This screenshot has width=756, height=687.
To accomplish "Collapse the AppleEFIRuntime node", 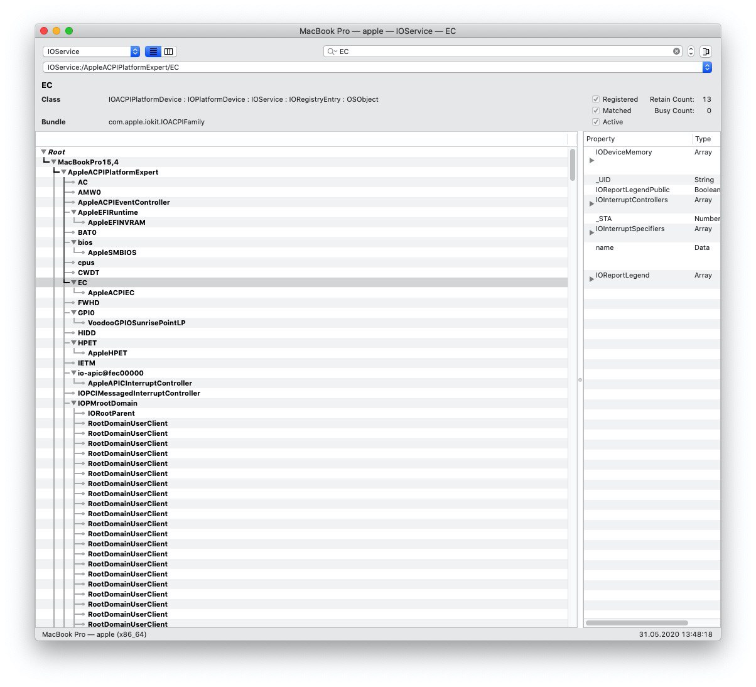I will pyautogui.click(x=74, y=212).
